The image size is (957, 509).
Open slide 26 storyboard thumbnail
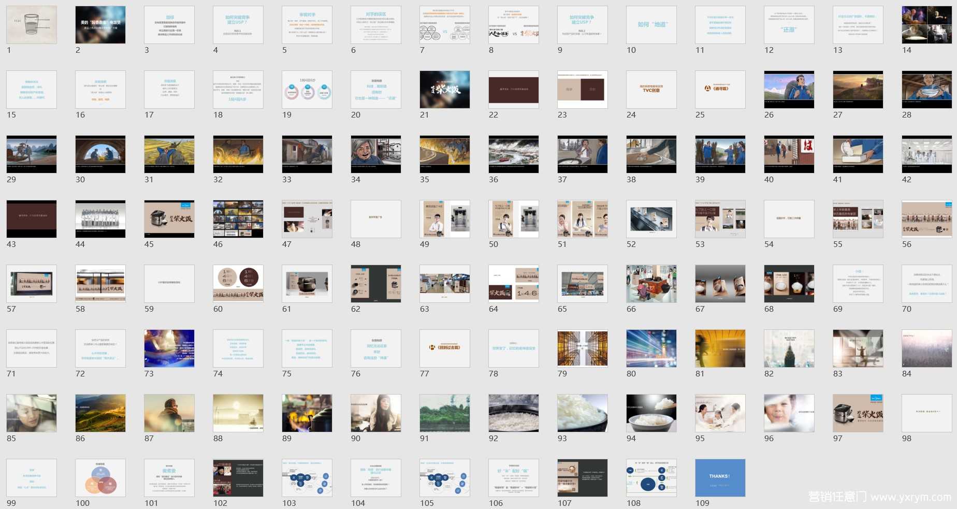tap(789, 90)
